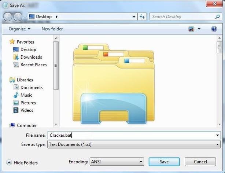Click the Back navigation arrow button
This screenshot has height=173, width=225.
click(x=8, y=16)
